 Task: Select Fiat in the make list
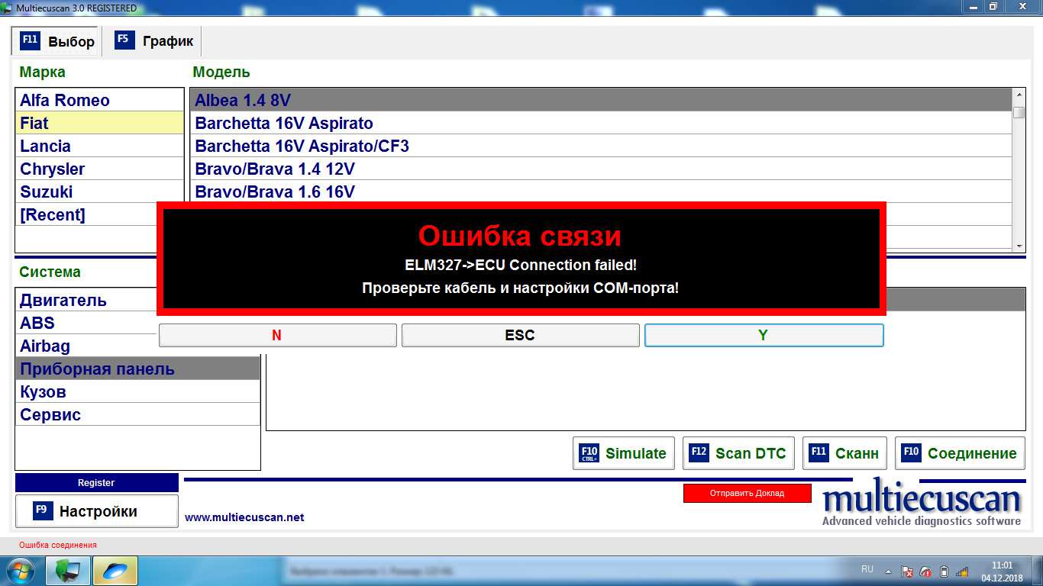100,123
